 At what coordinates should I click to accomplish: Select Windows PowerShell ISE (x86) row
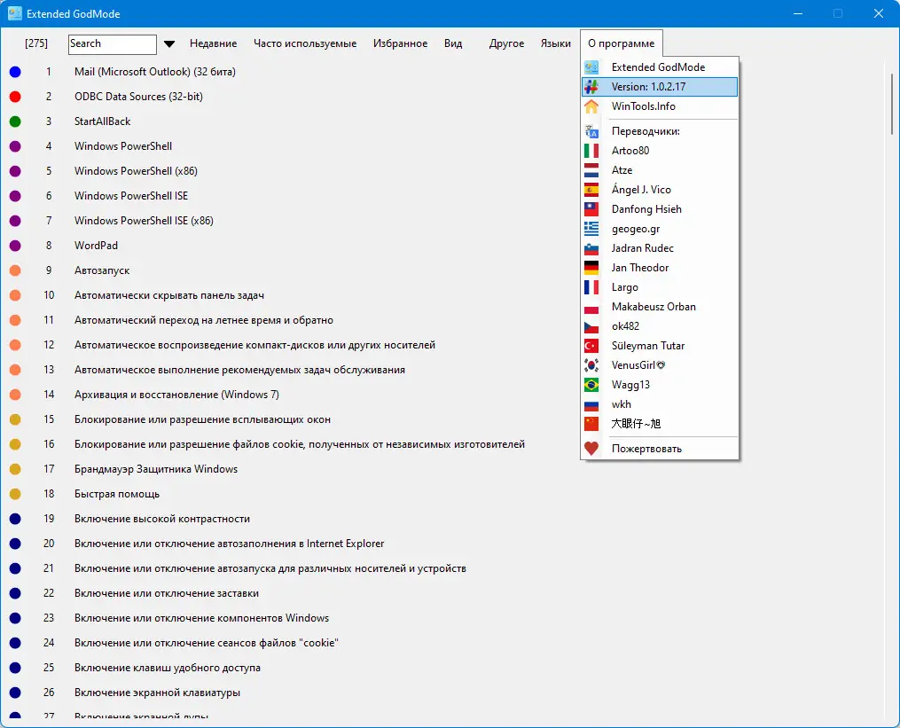(144, 221)
